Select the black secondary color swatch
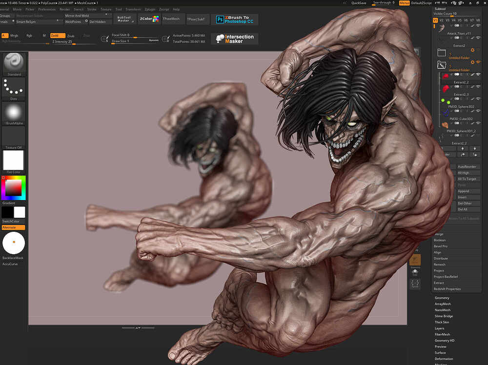This screenshot has width=488, height=365. coord(7,212)
